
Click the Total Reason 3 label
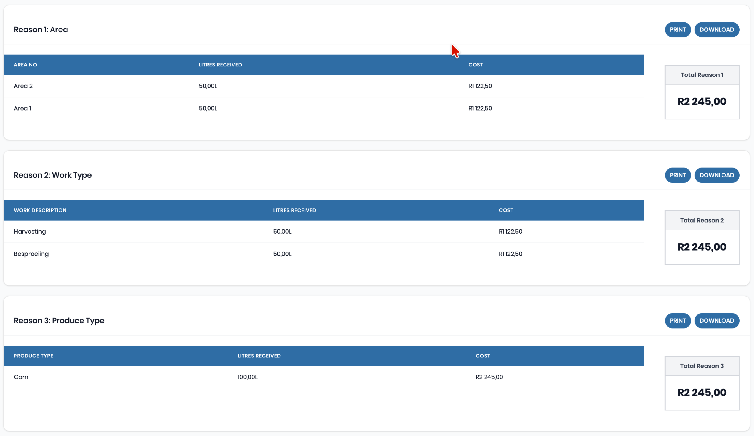pyautogui.click(x=702, y=366)
